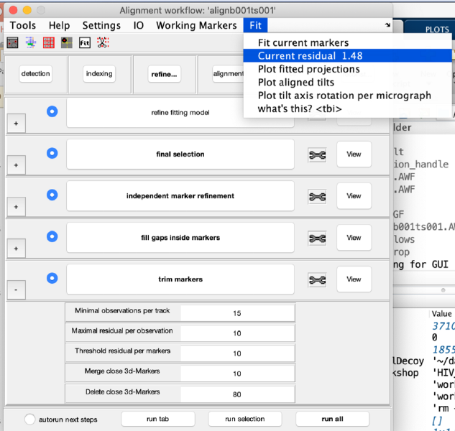455x431 pixels.
Task: Click the run tab button
Action: [158, 419]
